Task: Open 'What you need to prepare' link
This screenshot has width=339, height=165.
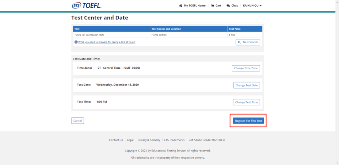Action: pyautogui.click(x=107, y=42)
